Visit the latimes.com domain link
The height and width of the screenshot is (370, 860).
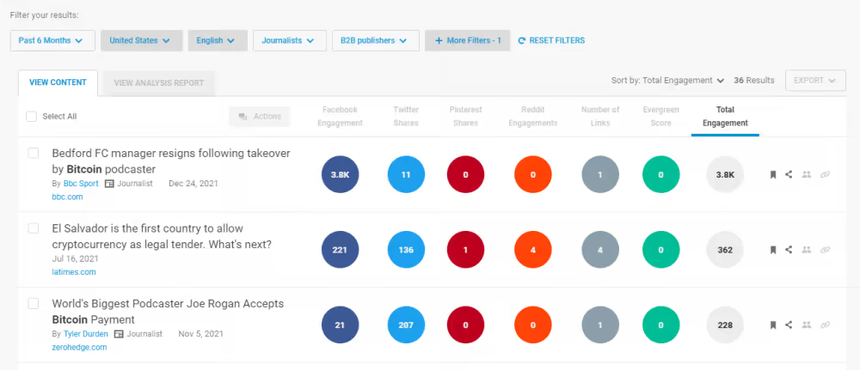[74, 272]
